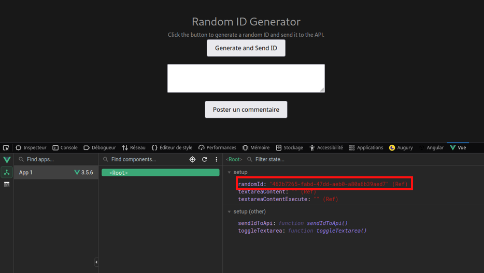The image size is (484, 273).
Task: Click the Generate and Send ID button
Action: click(x=246, y=48)
